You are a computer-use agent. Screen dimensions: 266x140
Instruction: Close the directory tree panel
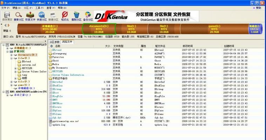click(x=45, y=41)
